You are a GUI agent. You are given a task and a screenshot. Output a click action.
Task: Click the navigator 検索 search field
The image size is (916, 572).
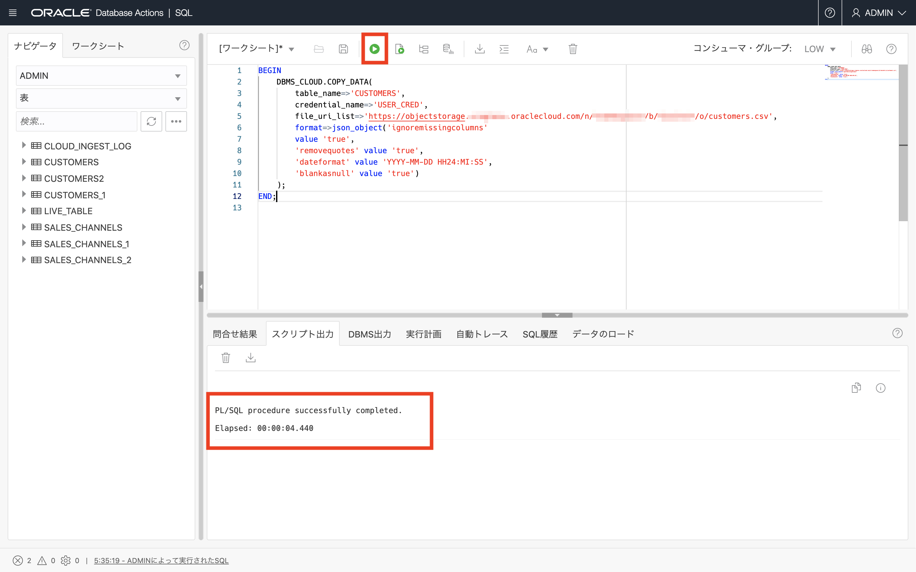click(x=76, y=121)
